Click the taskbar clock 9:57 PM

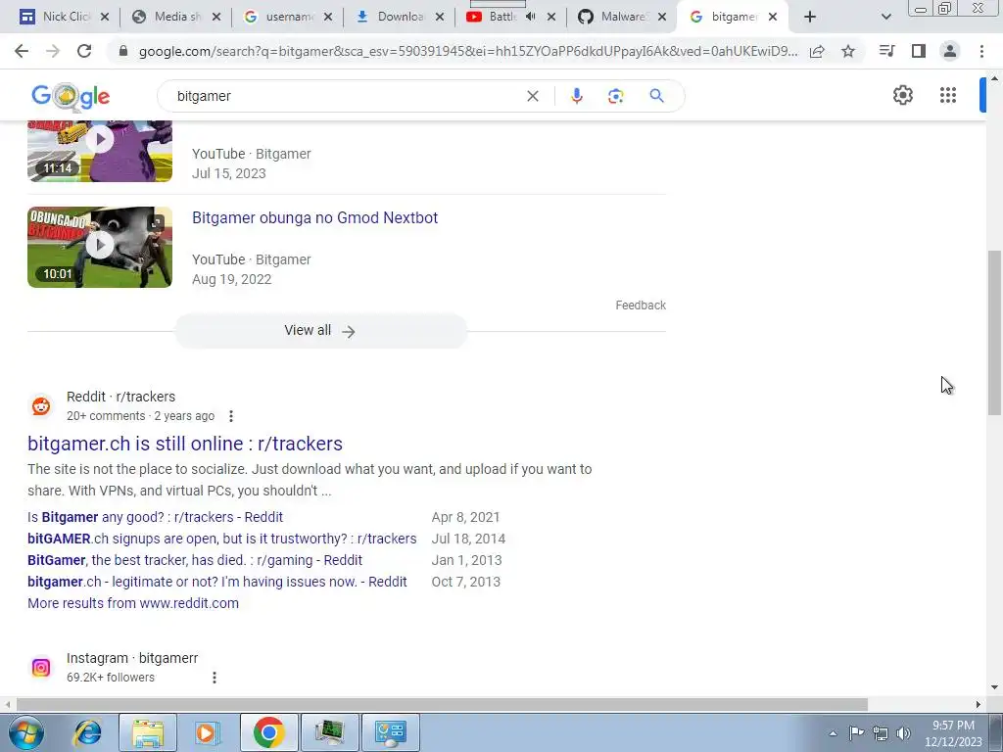(953, 733)
